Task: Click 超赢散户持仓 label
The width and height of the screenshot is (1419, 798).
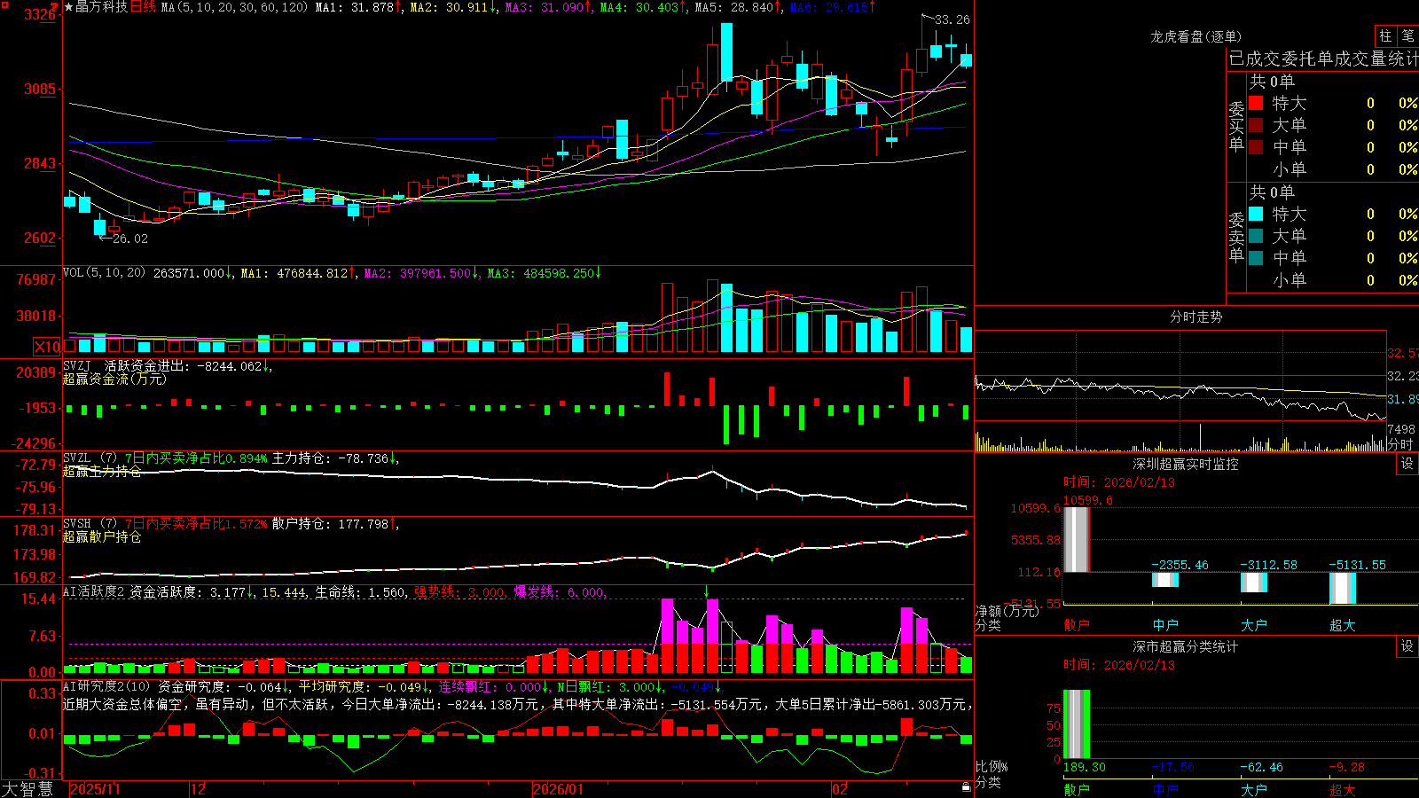Action: click(x=102, y=536)
